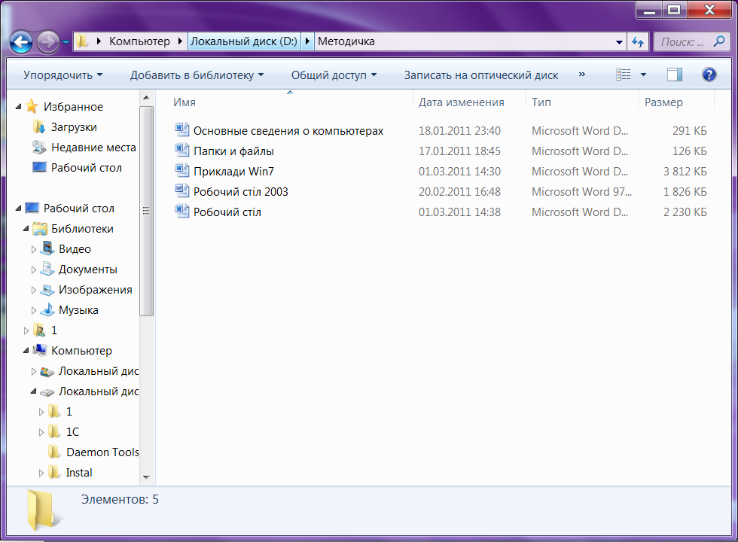Expand the Видео library
This screenshot has height=542, width=738.
(33, 249)
